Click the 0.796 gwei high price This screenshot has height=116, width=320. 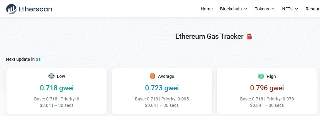tap(267, 88)
